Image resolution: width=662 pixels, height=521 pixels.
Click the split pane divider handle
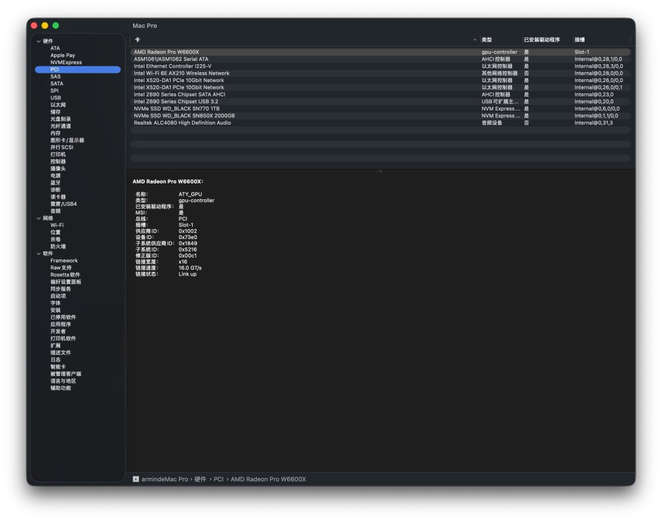coord(381,171)
